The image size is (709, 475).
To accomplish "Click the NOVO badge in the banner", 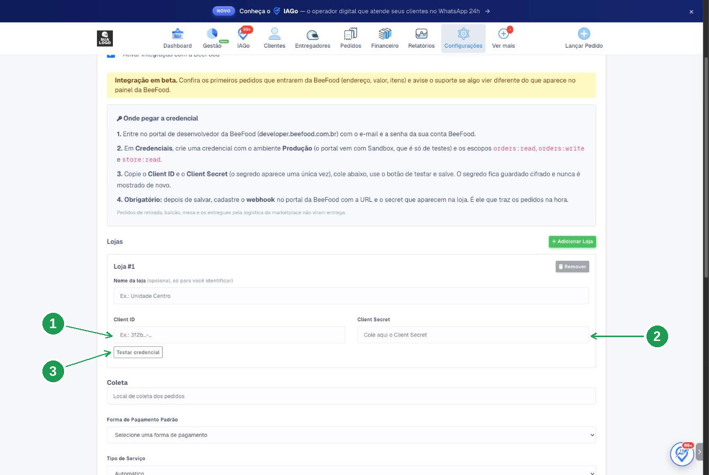I will [x=224, y=11].
